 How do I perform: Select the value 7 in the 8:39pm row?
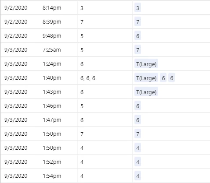tap(82, 22)
